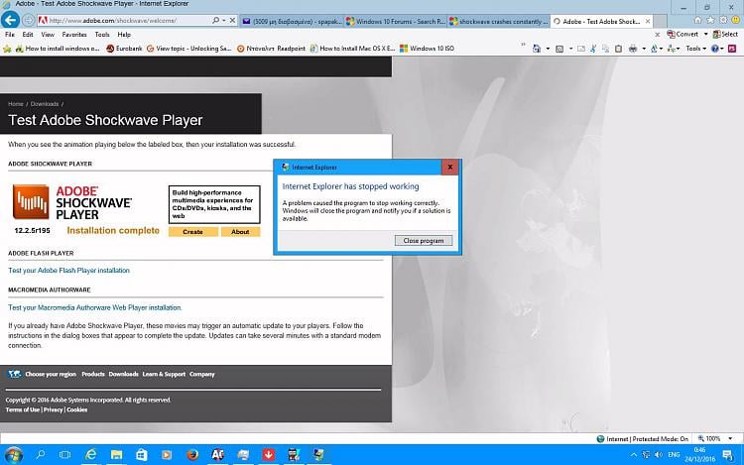Image resolution: width=744 pixels, height=465 pixels.
Task: Open a new blank tab
Action: coord(660,22)
